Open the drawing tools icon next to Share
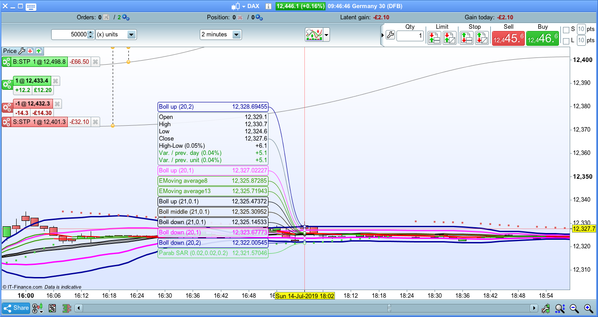Image resolution: width=598 pixels, height=317 pixels. pyautogui.click(x=37, y=308)
